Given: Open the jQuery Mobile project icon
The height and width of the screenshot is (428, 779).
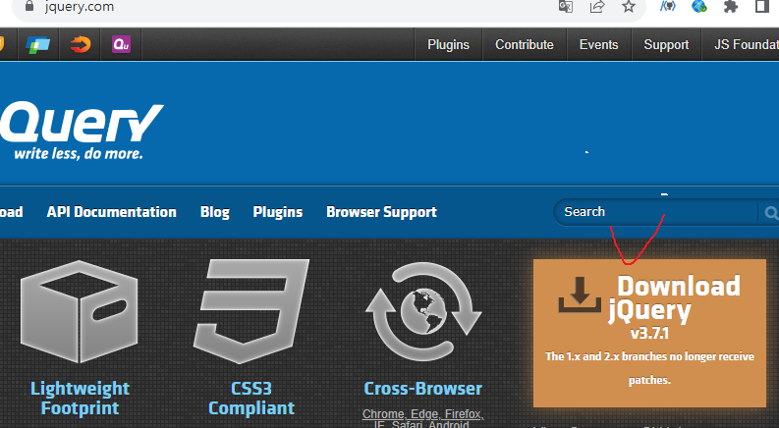Looking at the screenshot, I should (x=81, y=45).
